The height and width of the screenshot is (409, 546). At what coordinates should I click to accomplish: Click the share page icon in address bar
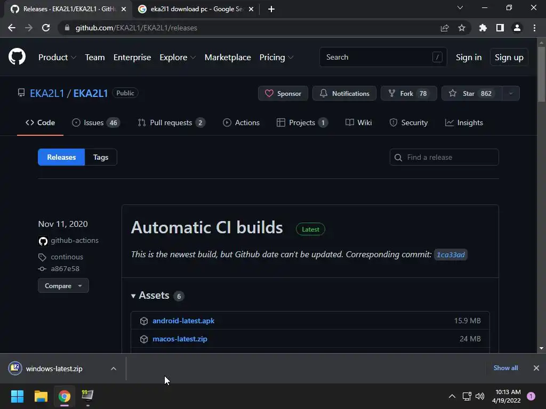click(x=444, y=28)
